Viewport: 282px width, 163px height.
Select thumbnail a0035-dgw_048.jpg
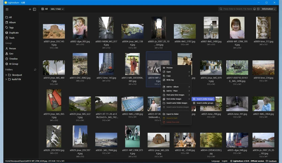point(237,140)
